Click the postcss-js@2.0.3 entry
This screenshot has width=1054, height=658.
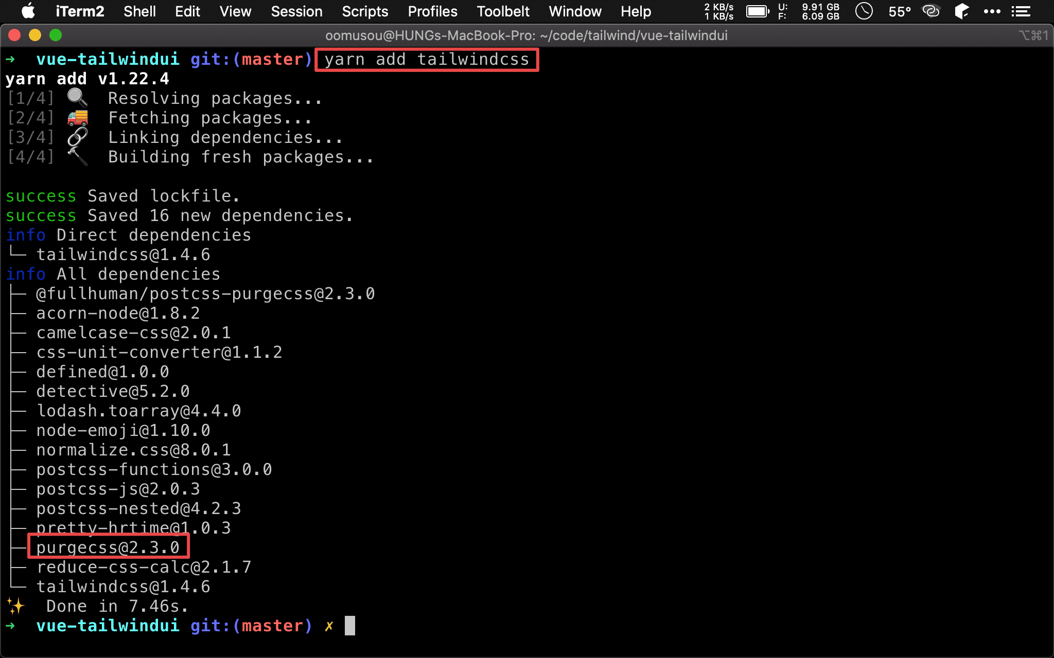click(x=118, y=489)
